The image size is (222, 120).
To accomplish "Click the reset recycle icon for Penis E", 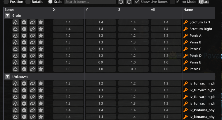I will [x=15, y=62].
